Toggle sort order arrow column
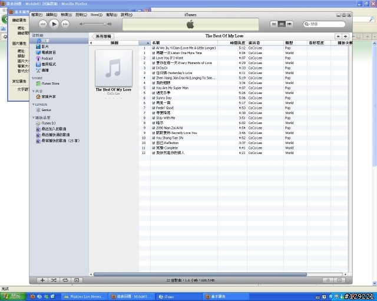Screen dimensions: 377x301 pos(145,43)
